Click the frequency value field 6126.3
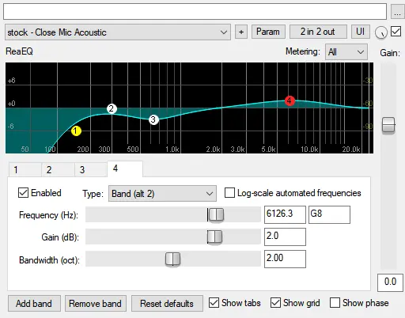The height and width of the screenshot is (318, 405). point(285,214)
